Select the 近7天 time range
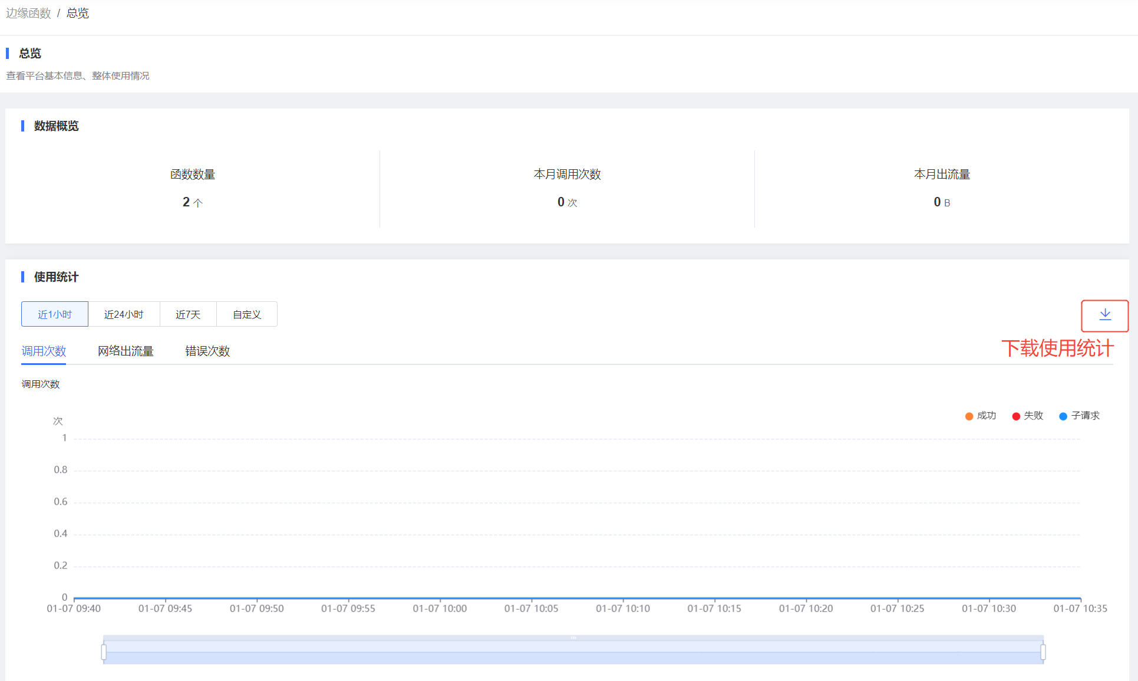 pos(188,314)
